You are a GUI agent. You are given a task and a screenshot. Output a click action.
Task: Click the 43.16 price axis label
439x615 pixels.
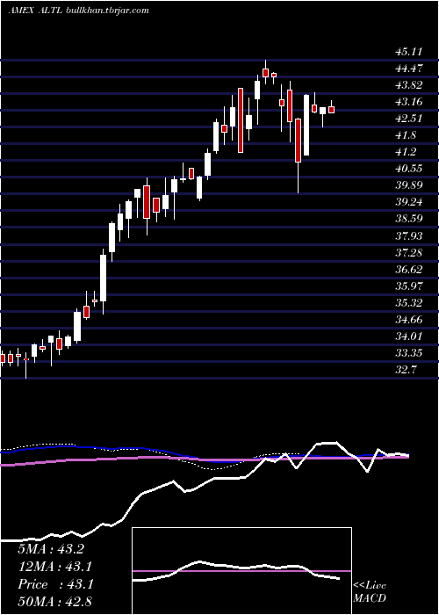coord(408,102)
